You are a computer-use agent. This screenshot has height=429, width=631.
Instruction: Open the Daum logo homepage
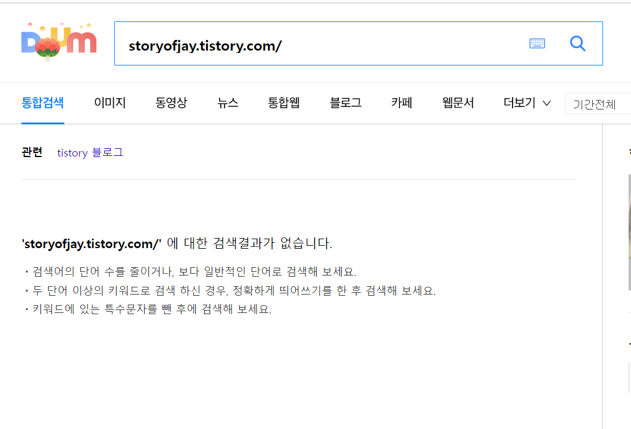59,42
